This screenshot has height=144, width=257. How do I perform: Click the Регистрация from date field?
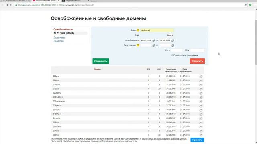[146, 45]
